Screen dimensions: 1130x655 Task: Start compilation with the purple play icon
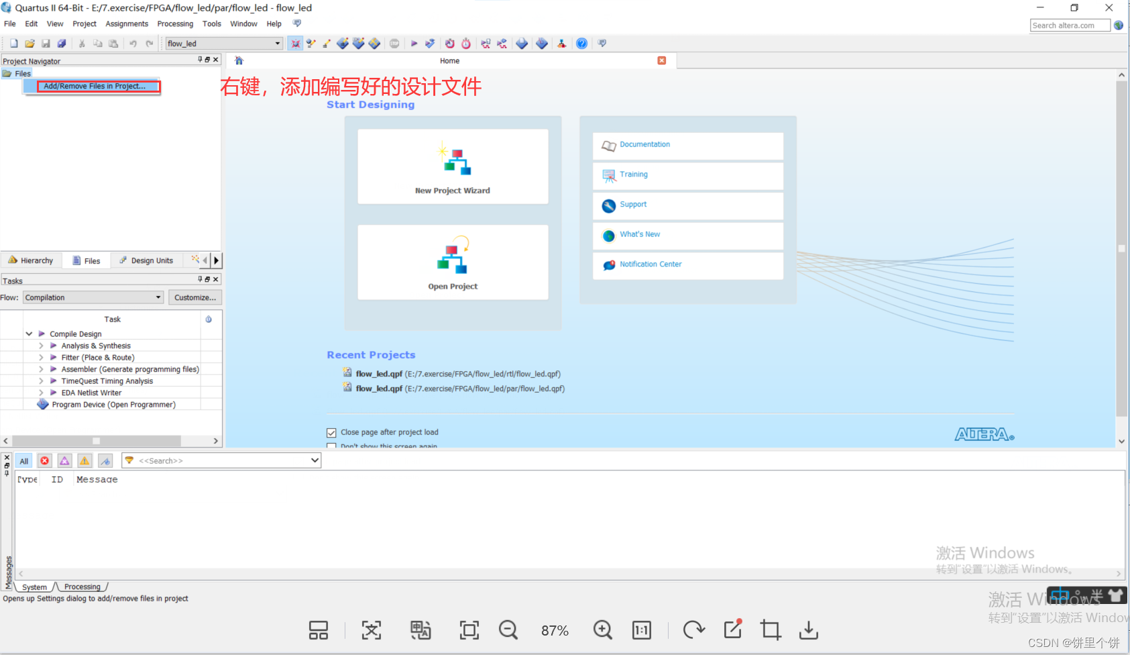pos(414,44)
